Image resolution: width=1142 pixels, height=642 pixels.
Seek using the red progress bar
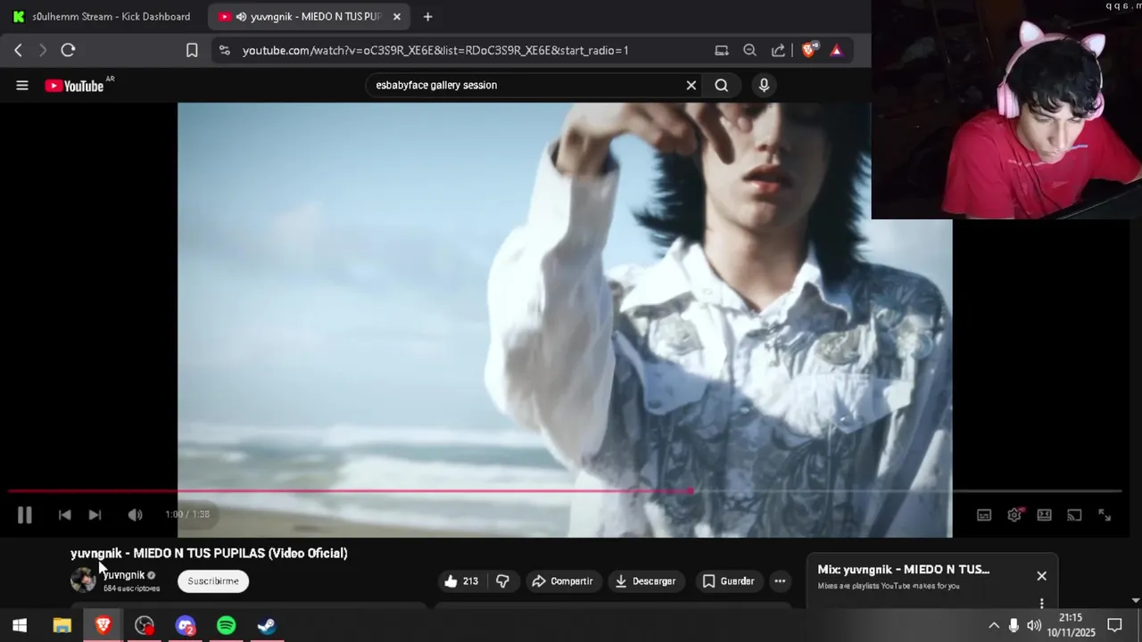565,490
